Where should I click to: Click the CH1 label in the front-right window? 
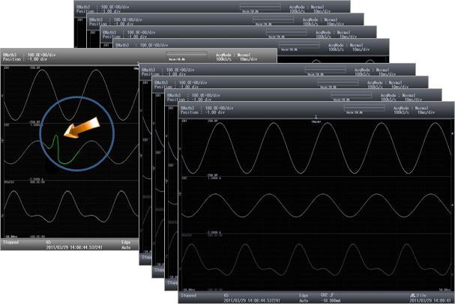(184, 120)
